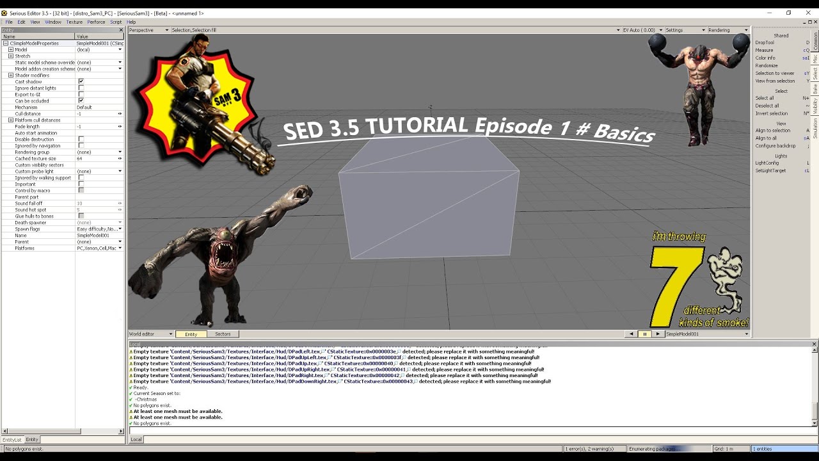This screenshot has width=819, height=461.
Task: Click the Randomize command
Action: coord(767,65)
